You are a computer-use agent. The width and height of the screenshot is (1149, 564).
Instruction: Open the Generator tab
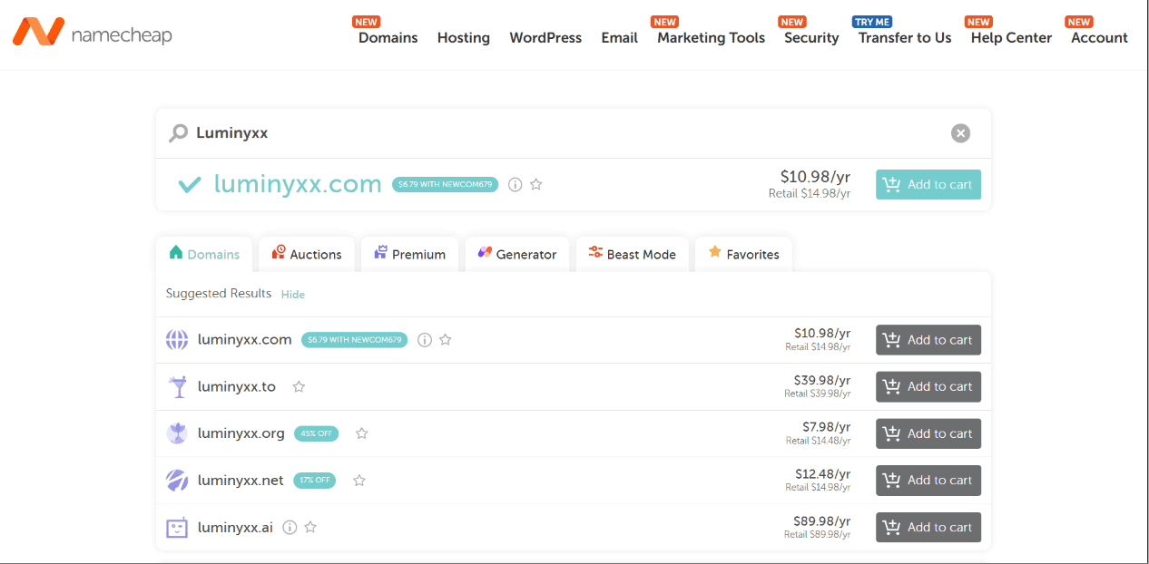(x=517, y=254)
